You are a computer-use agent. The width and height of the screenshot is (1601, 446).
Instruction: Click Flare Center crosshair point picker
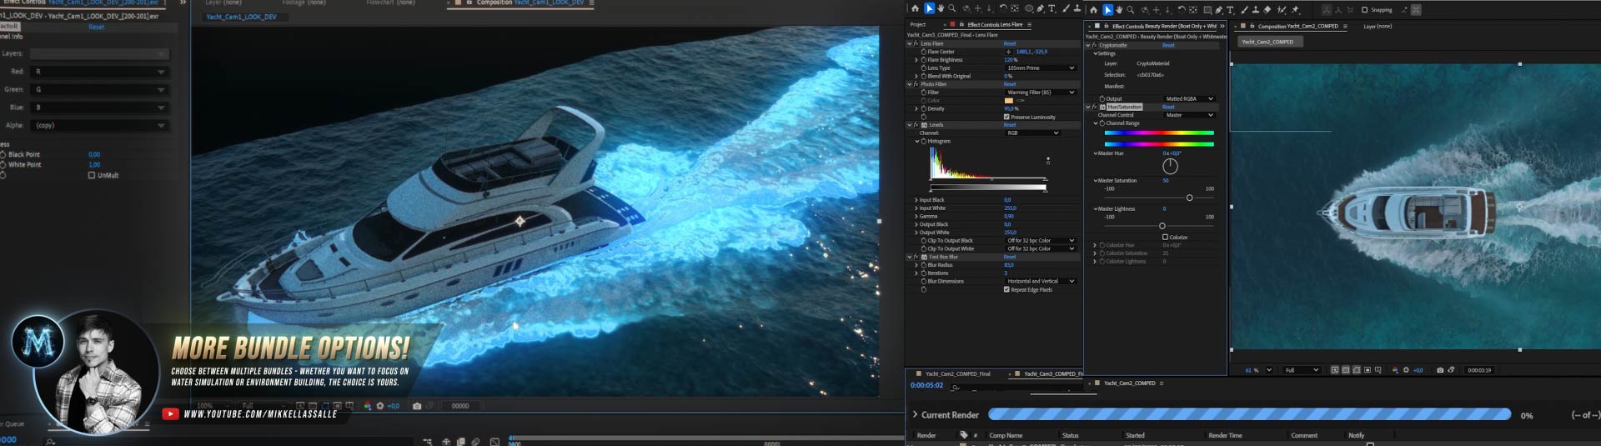click(1008, 52)
